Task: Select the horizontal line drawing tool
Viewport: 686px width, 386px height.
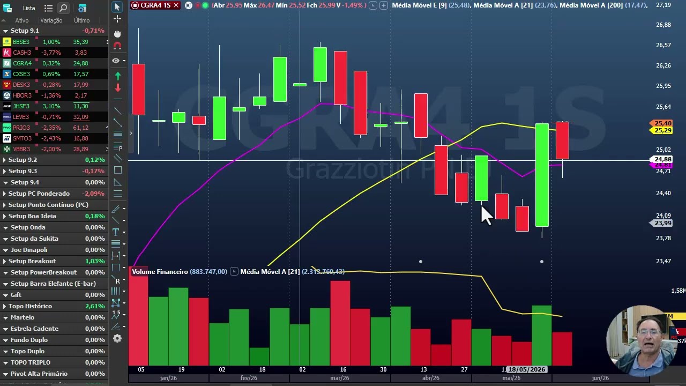Action: [x=117, y=100]
